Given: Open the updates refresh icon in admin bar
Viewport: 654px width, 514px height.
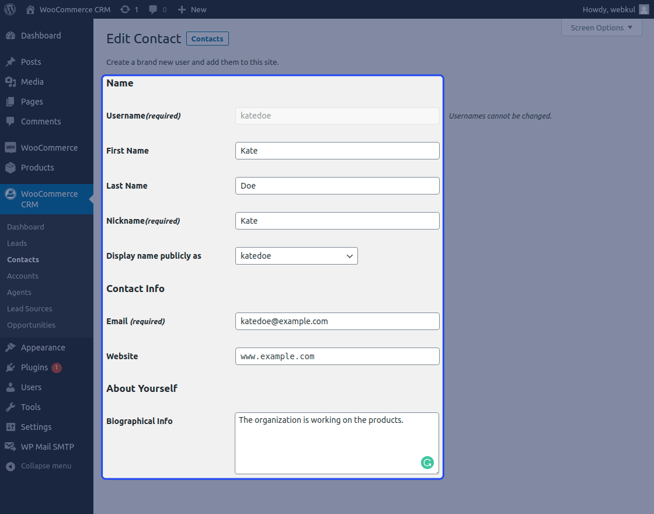Looking at the screenshot, I should (x=125, y=9).
